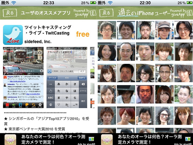Tap the giveApp logo icon in the left header
193x145 pixels.
(93, 14)
